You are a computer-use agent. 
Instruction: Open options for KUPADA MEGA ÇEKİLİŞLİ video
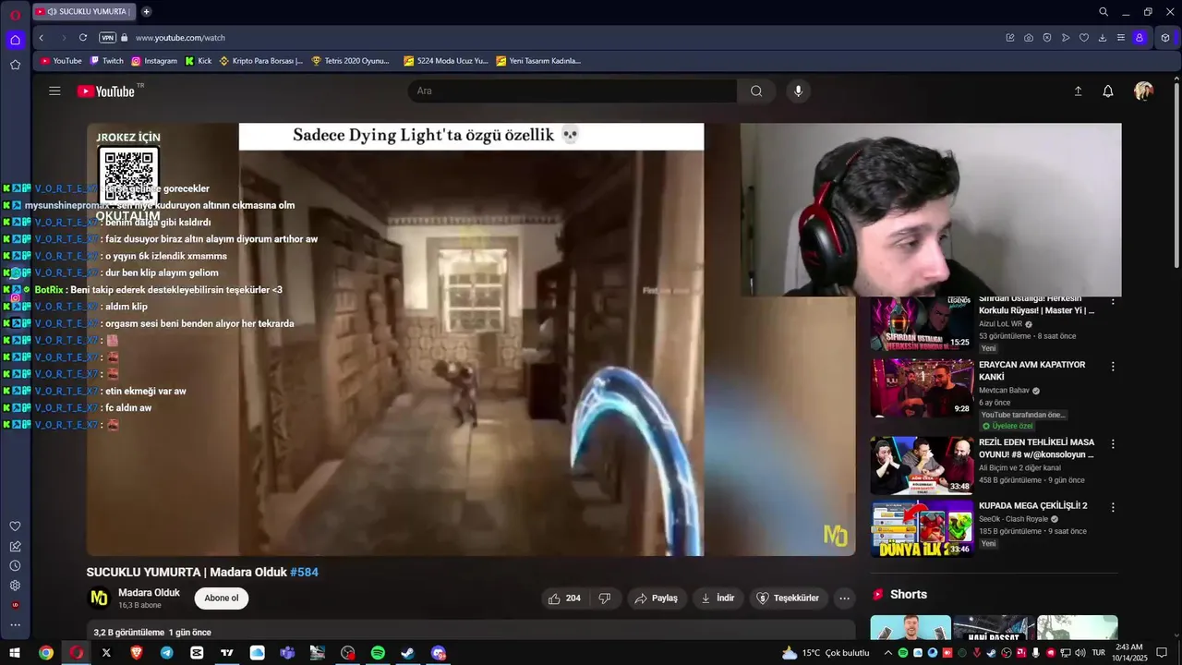[x=1113, y=507]
